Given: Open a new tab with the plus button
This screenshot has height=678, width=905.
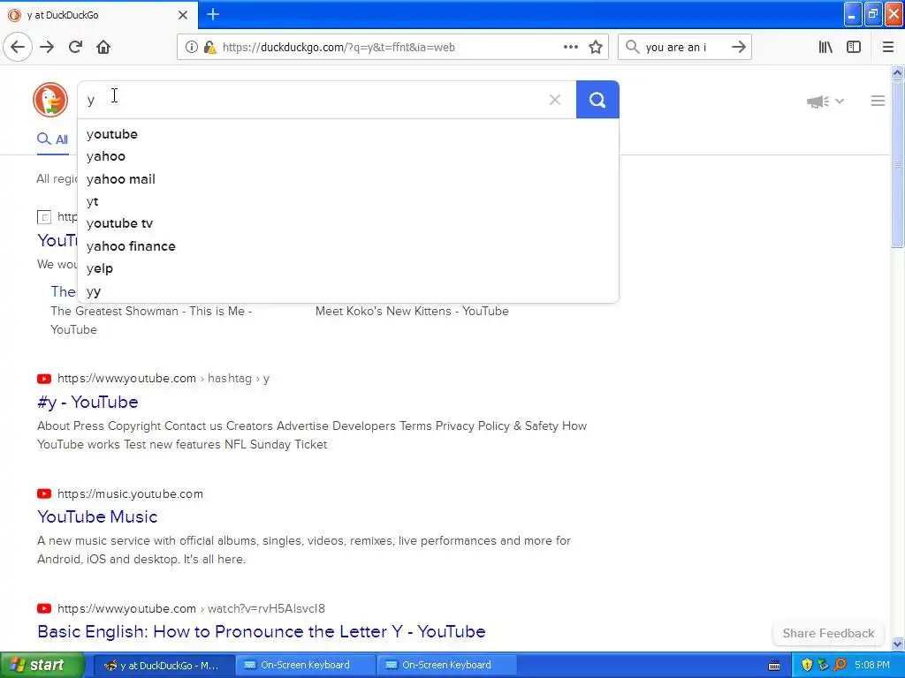Looking at the screenshot, I should point(213,14).
